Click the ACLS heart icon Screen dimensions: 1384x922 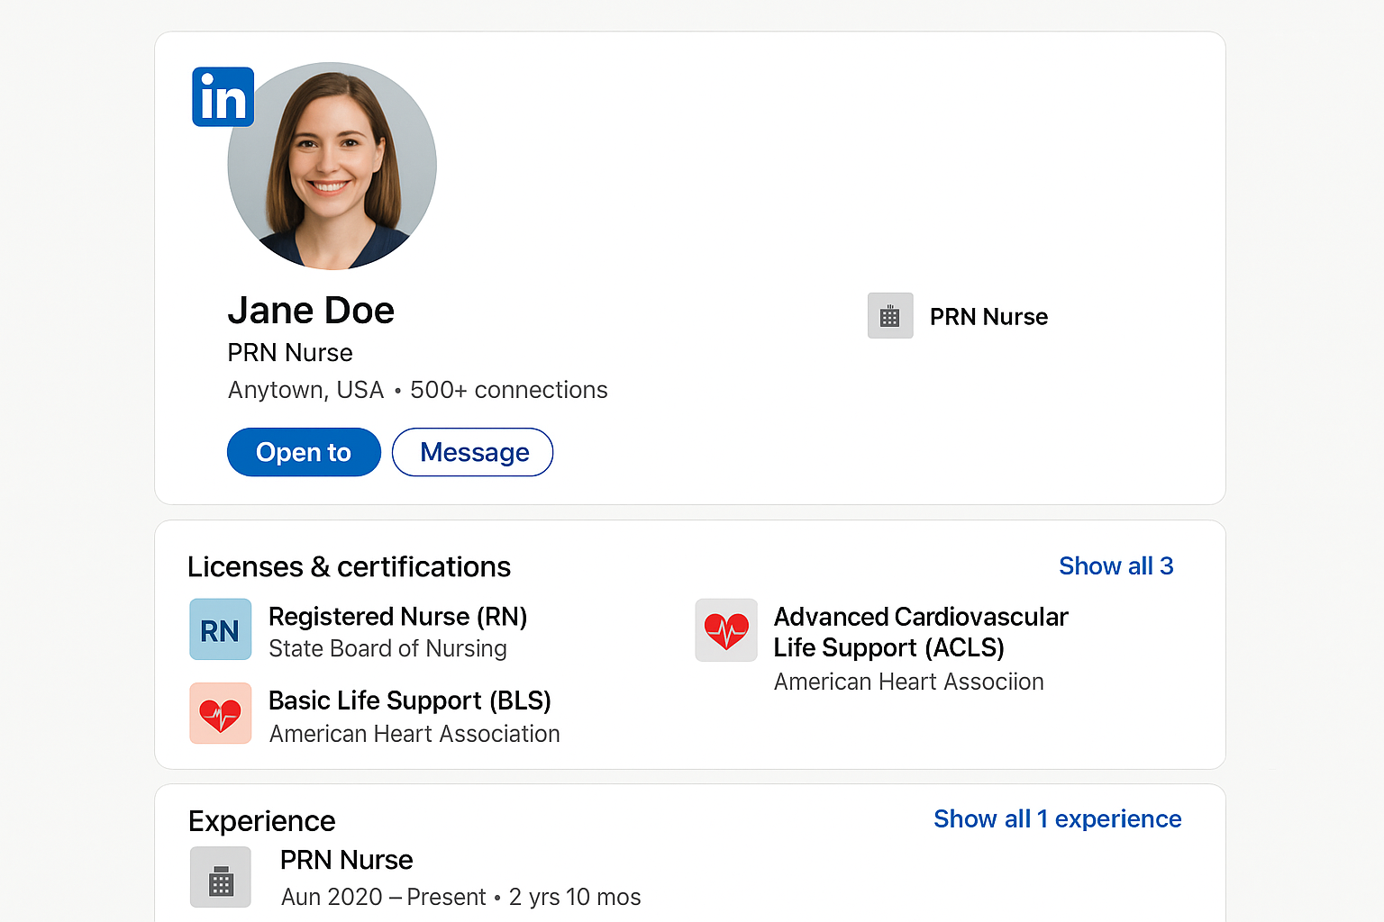[x=726, y=630]
